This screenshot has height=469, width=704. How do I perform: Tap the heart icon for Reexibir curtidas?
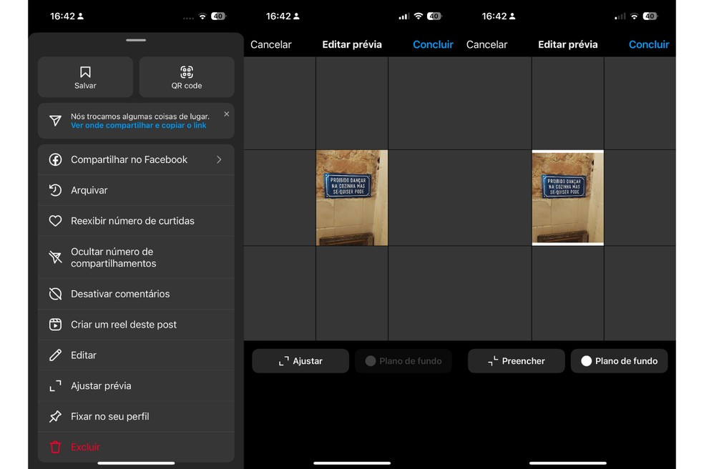coord(55,221)
